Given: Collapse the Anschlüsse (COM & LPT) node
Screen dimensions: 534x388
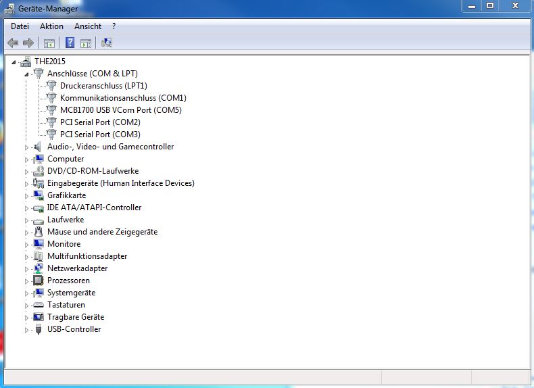Looking at the screenshot, I should pyautogui.click(x=26, y=74).
